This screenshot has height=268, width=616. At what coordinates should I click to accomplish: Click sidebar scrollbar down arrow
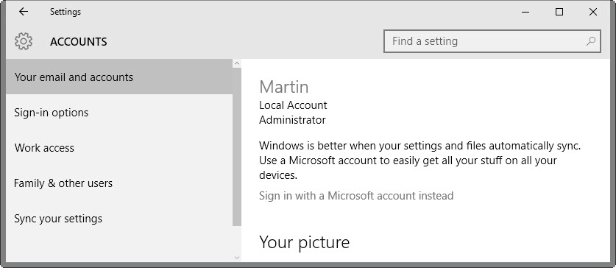[237, 258]
